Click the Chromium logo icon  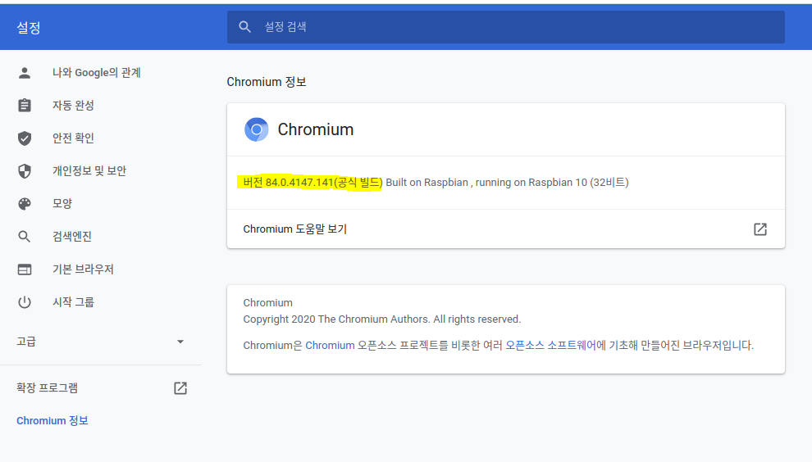(x=257, y=129)
